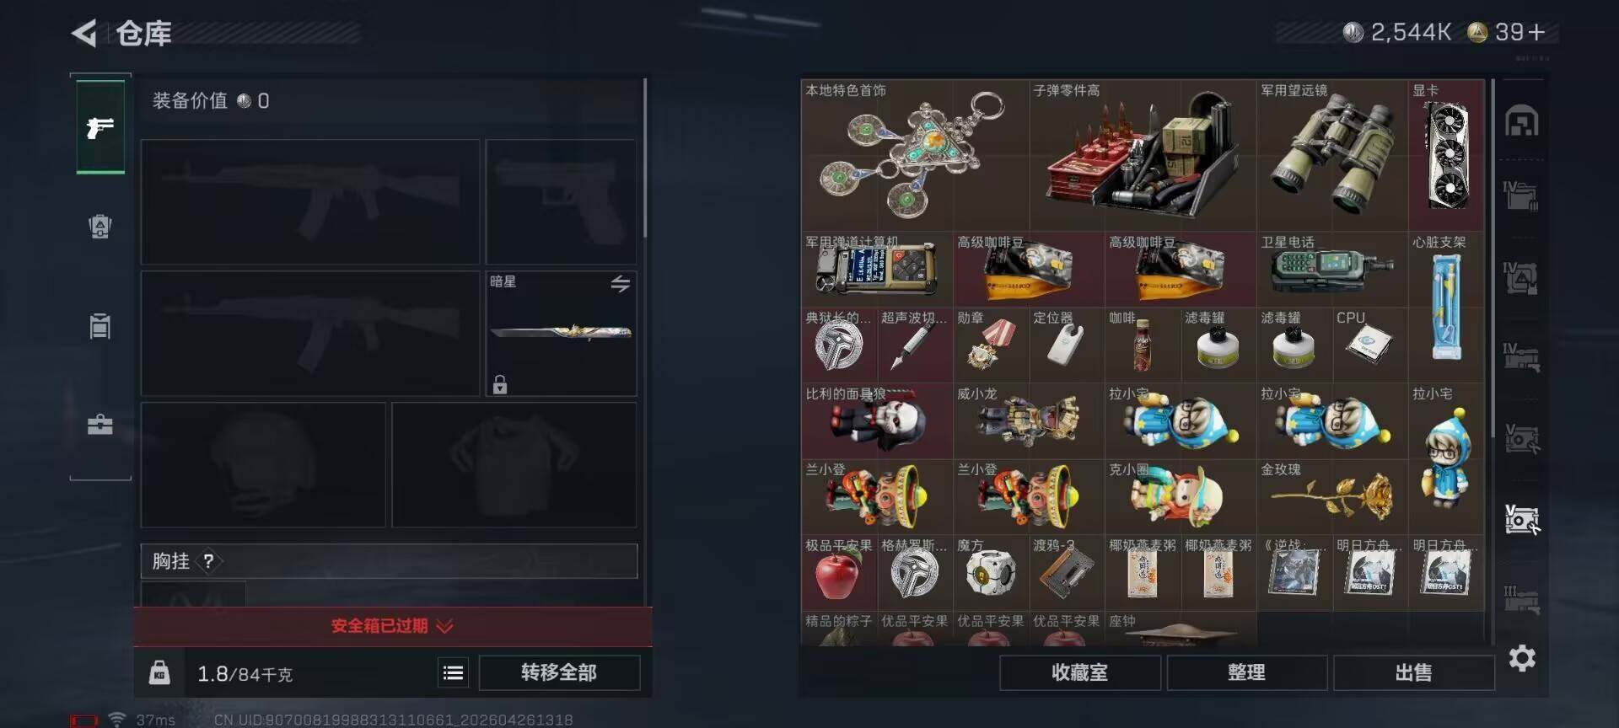Viewport: 1619px width, 728px height.
Task: Click the 出售 sell button
Action: point(1413,672)
